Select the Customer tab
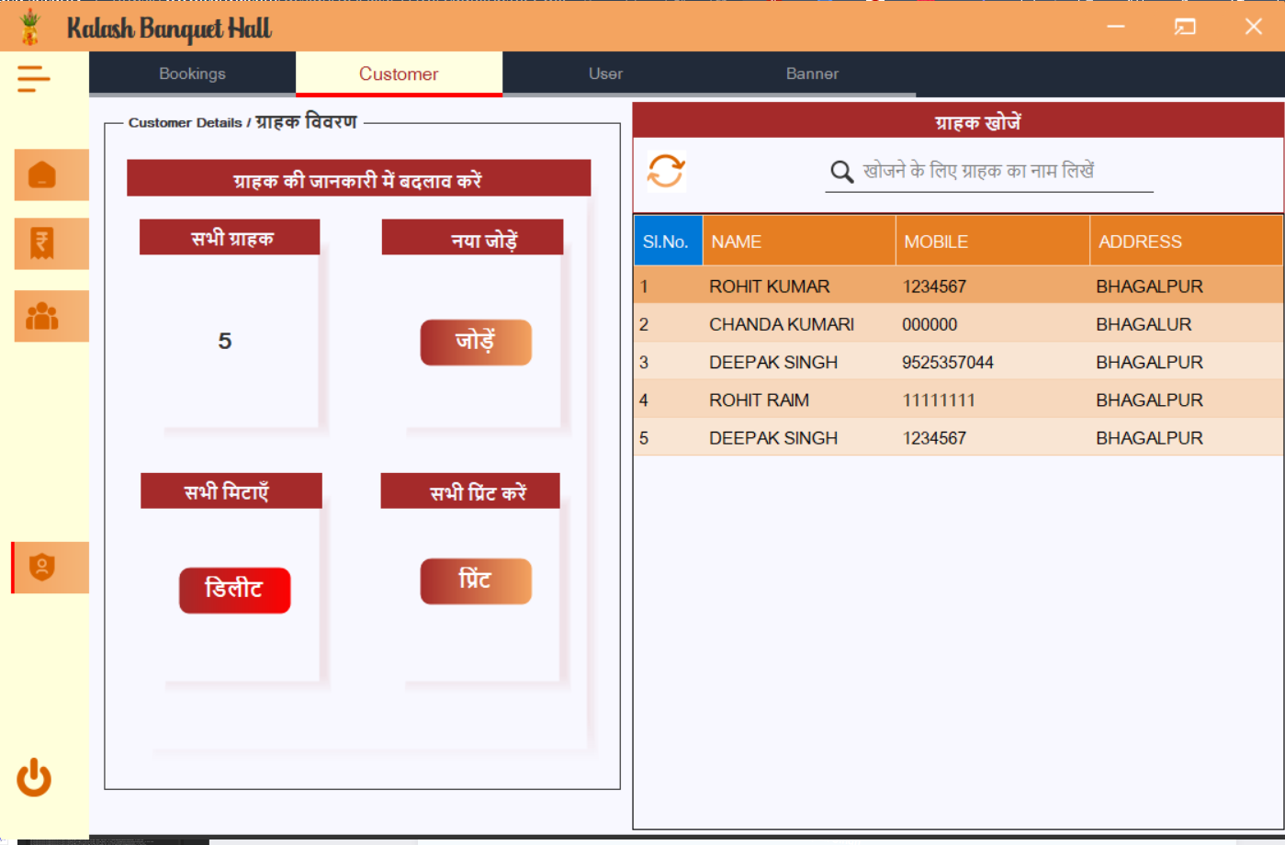Image resolution: width=1285 pixels, height=845 pixels. 399,73
